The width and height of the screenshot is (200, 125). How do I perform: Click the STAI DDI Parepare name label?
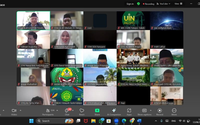click(x=96, y=47)
